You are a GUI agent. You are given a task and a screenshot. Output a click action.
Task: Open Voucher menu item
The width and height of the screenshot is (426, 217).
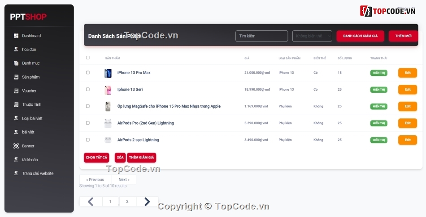[x=29, y=91]
